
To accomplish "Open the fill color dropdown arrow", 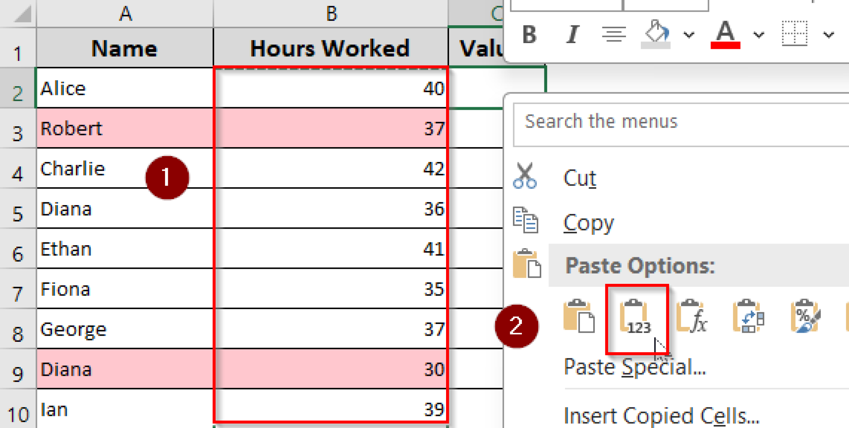I will [x=688, y=35].
